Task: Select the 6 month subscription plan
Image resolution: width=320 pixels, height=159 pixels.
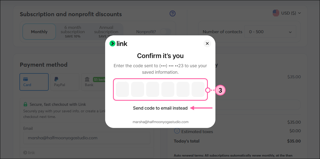Action: pos(73,30)
